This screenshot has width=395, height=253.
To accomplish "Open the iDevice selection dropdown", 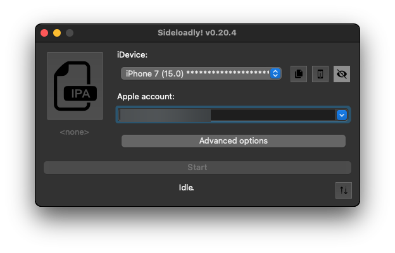I will coord(201,73).
